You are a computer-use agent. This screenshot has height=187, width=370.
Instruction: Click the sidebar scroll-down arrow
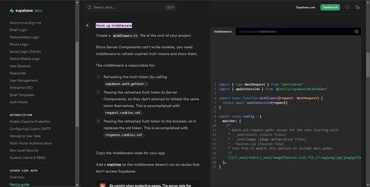point(77,185)
